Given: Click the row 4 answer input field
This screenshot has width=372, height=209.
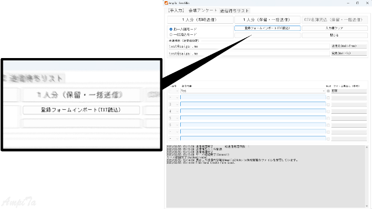Looking at the screenshot, I should (253, 111).
